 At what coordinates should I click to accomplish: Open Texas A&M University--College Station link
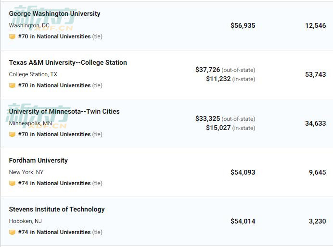pyautogui.click(x=68, y=62)
